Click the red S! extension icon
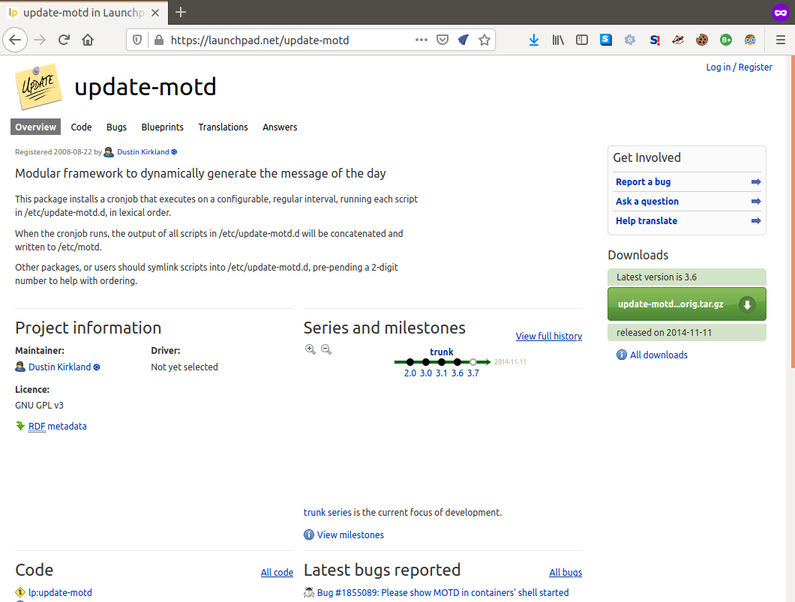This screenshot has width=795, height=602. point(654,40)
